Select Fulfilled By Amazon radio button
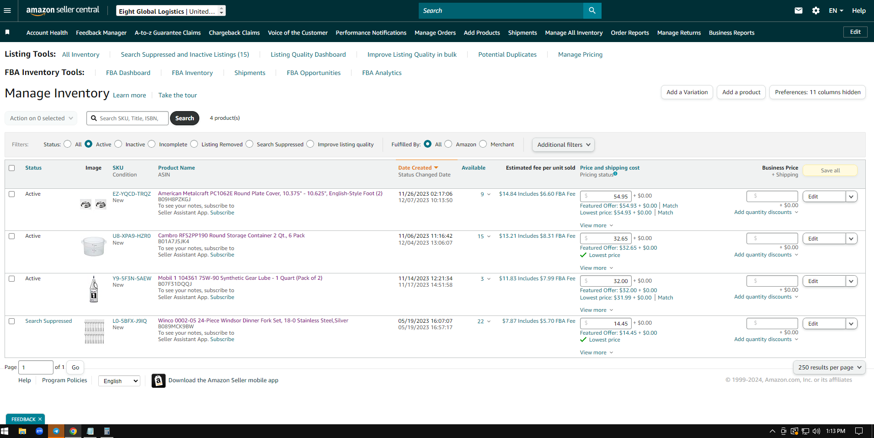 [x=448, y=144]
